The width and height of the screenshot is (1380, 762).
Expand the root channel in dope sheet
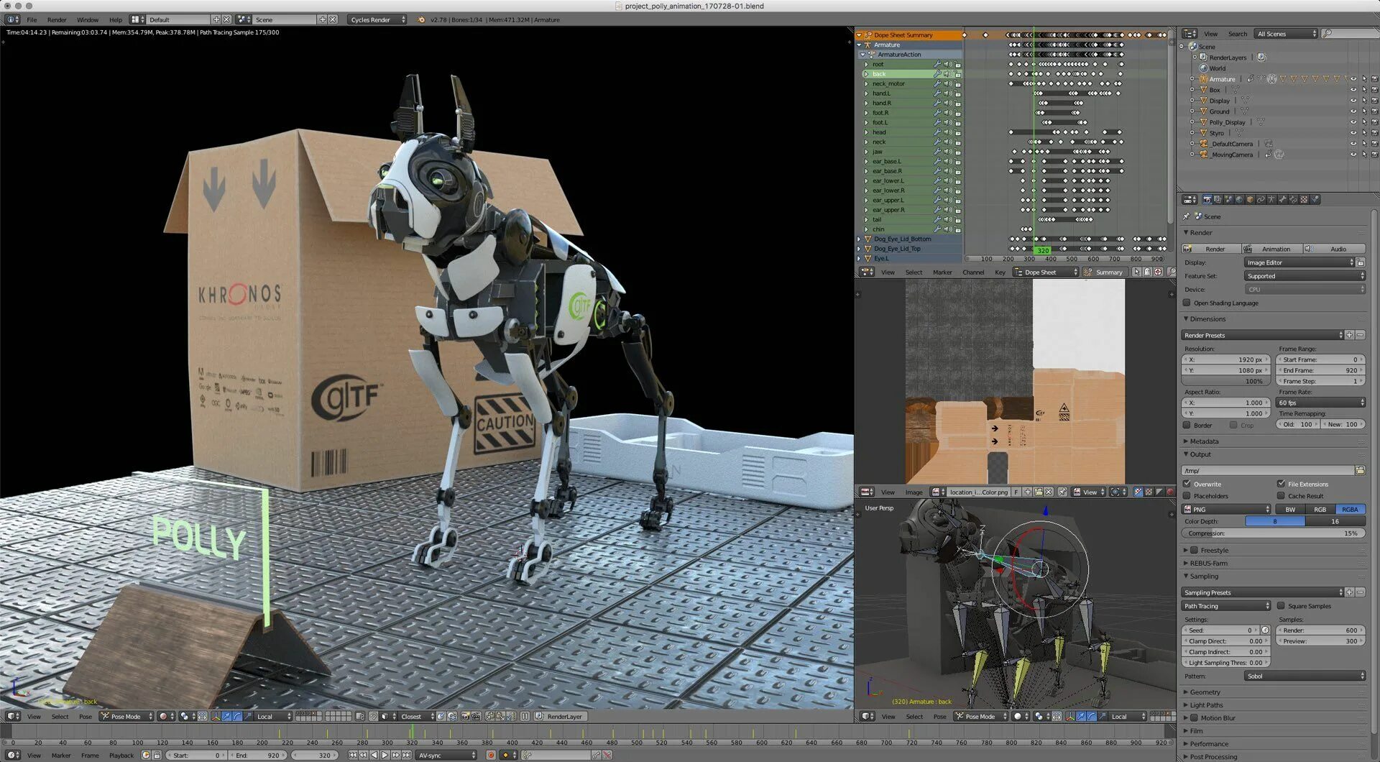pyautogui.click(x=867, y=64)
